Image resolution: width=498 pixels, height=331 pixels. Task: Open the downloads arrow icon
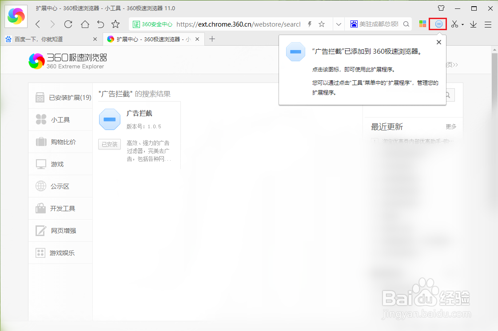coord(473,24)
